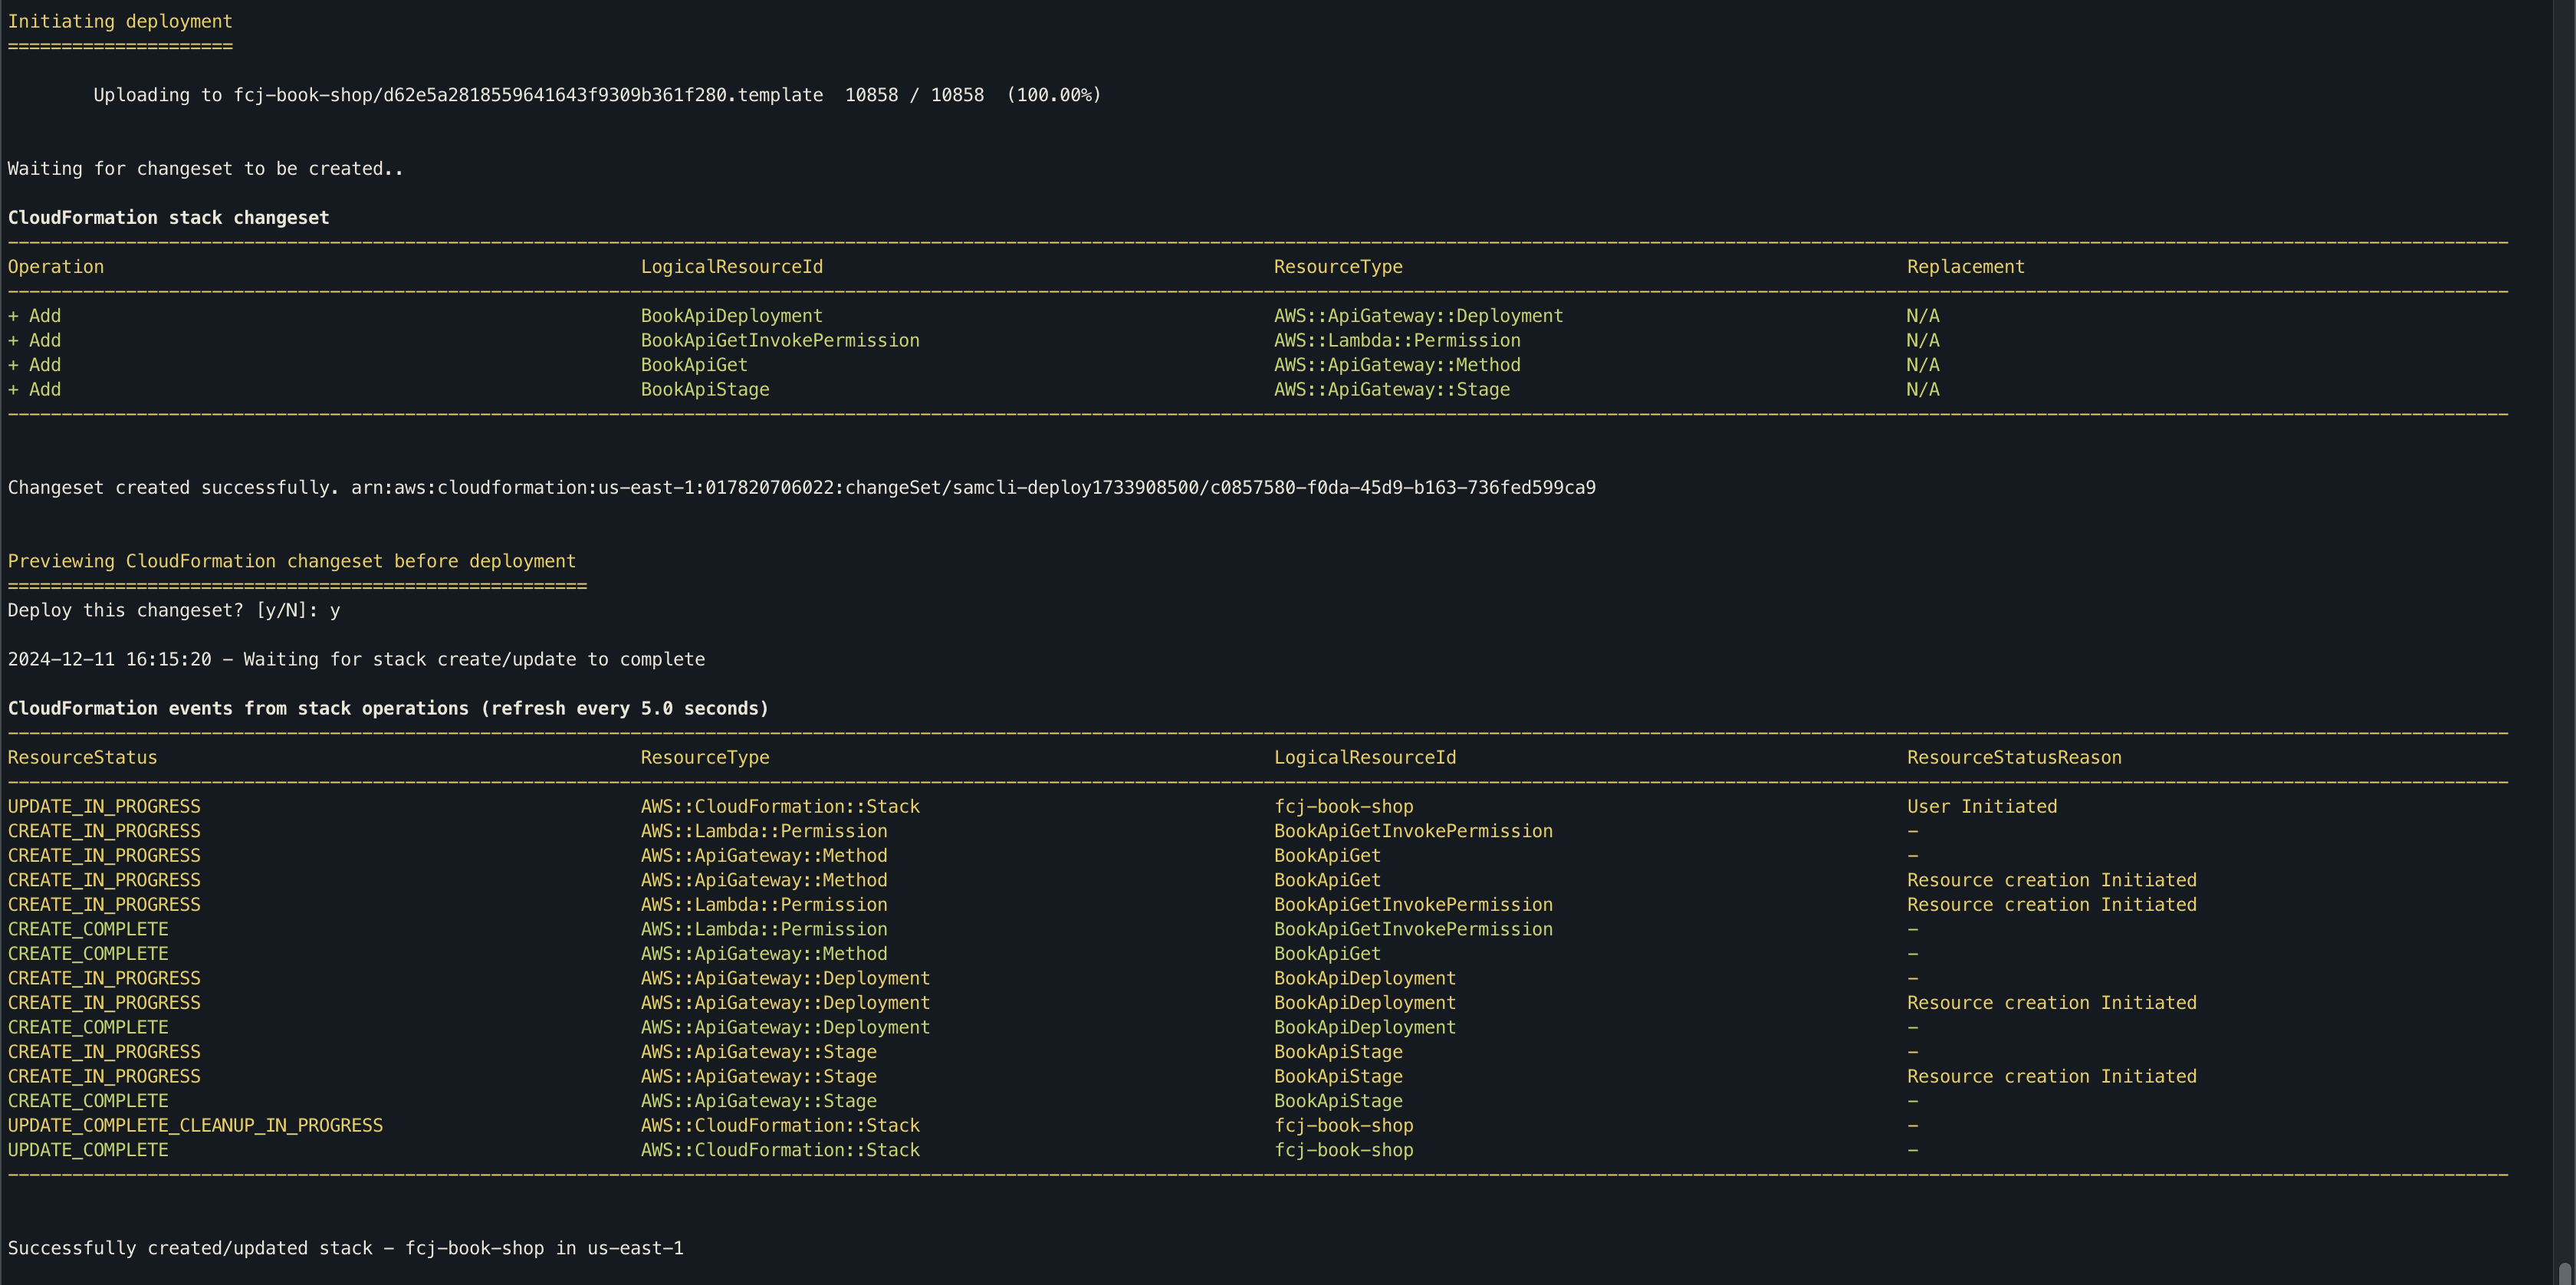This screenshot has height=1285, width=2576.
Task: Click the terminal vertical scrollbar thumb
Action: [2564, 1273]
